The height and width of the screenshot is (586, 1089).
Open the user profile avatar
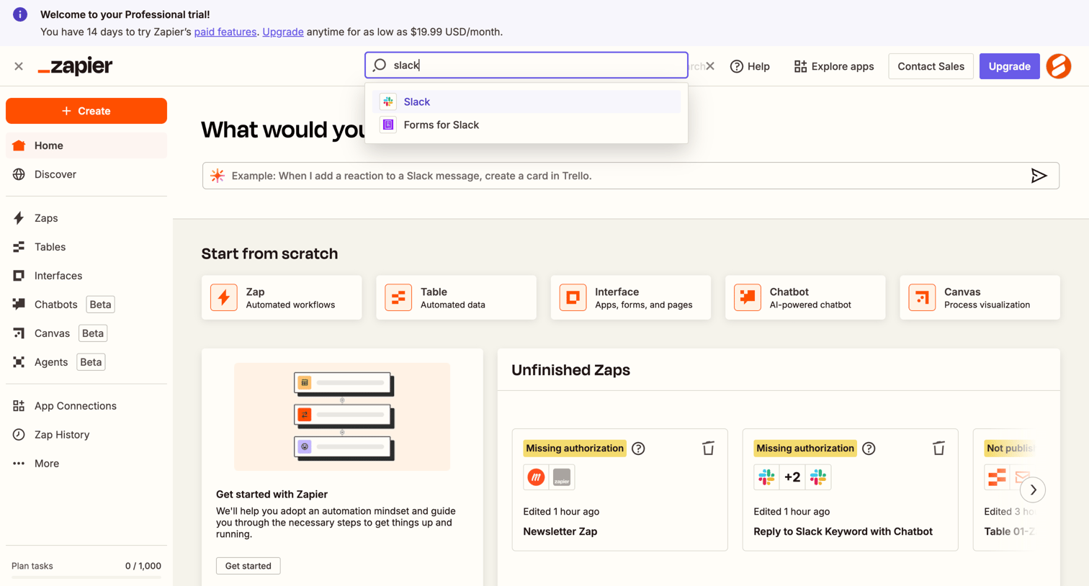[1059, 66]
